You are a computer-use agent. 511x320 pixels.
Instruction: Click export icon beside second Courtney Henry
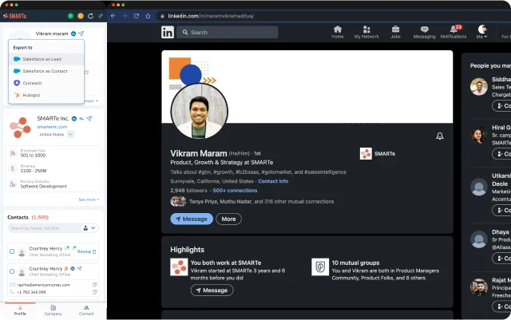[x=79, y=268]
